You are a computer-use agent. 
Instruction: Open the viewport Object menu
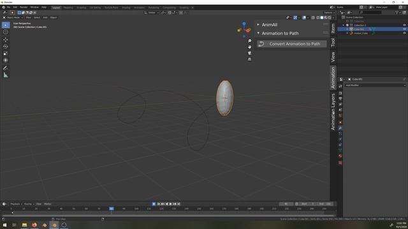pos(54,18)
